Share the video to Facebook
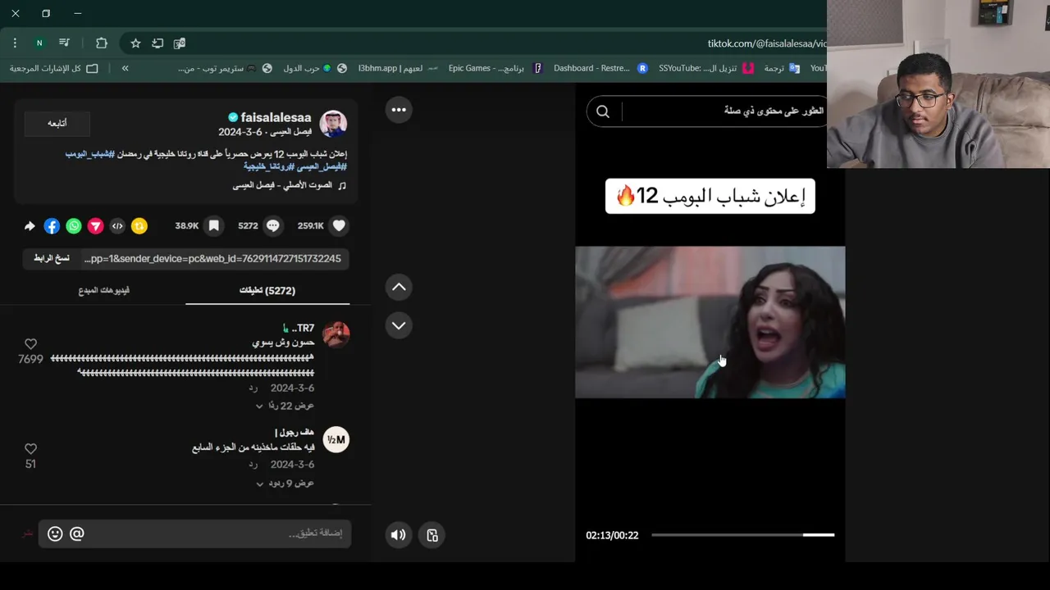Viewport: 1050px width, 590px height. [52, 226]
